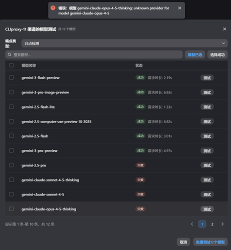231x250 pixels.
Task: Check the gemini-claude-sonnet-4-5-thinking checkbox
Action: (x=11, y=179)
